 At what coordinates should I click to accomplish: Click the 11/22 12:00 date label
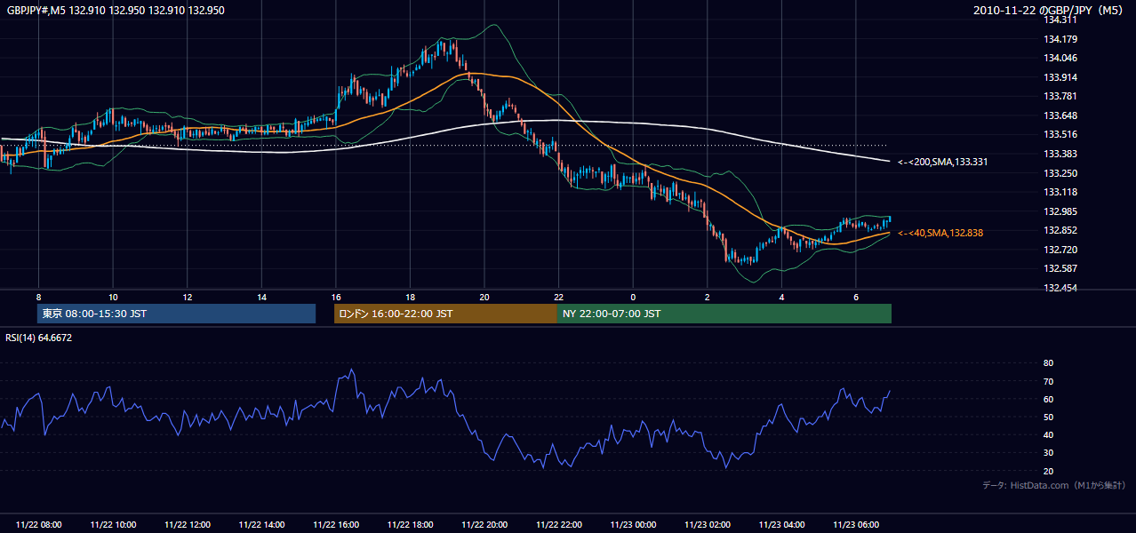[x=187, y=525]
